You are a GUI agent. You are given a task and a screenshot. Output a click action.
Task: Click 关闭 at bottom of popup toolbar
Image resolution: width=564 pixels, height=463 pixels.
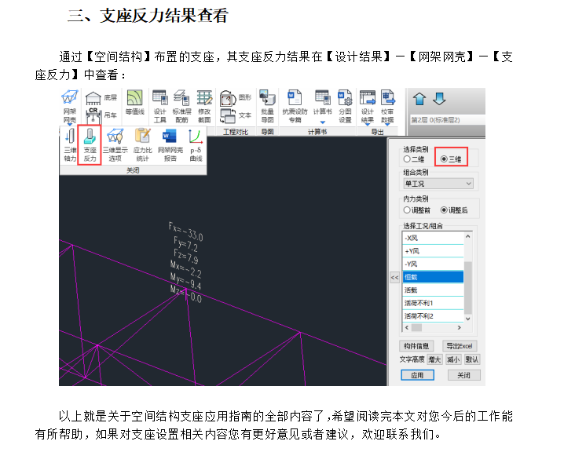pyautogui.click(x=133, y=170)
